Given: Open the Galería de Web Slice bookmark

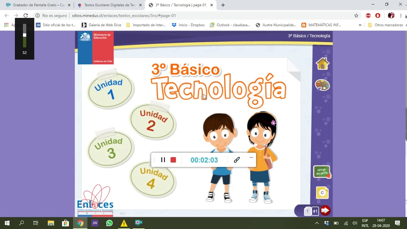Looking at the screenshot, I should [101, 25].
